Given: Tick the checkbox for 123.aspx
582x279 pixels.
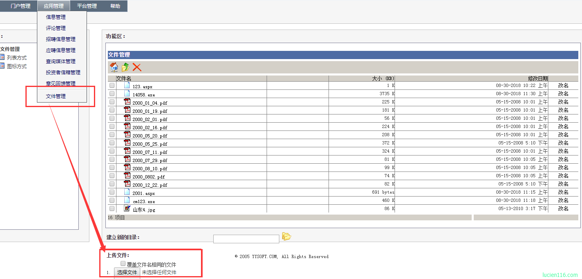Looking at the screenshot, I should click(112, 85).
